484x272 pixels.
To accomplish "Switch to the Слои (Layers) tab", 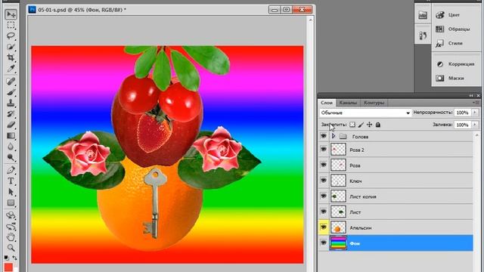I will coord(327,103).
